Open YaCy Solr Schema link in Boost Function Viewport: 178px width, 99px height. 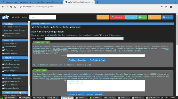pos(60,49)
